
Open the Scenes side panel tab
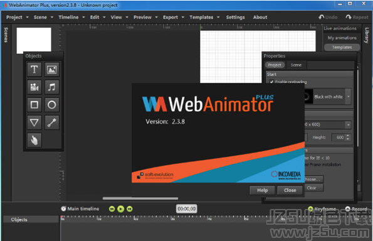coord(6,35)
